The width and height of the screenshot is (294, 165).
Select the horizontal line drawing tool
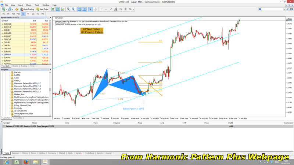click(106, 9)
